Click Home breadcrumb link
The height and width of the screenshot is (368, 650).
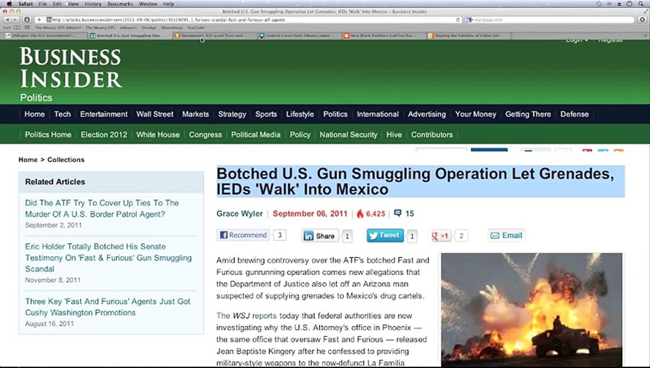pos(28,159)
